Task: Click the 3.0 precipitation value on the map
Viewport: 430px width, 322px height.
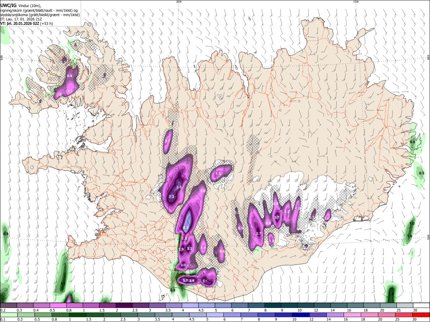Action: (x=183, y=265)
